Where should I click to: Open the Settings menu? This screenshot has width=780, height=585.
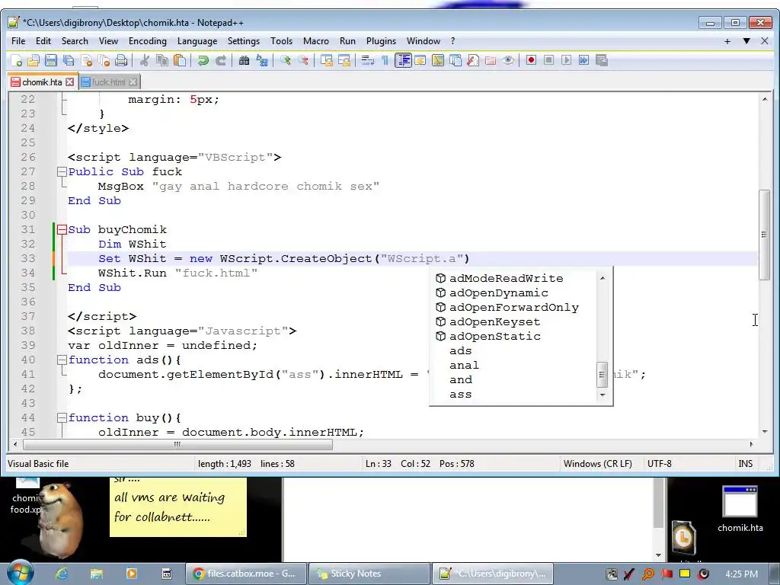tap(243, 41)
